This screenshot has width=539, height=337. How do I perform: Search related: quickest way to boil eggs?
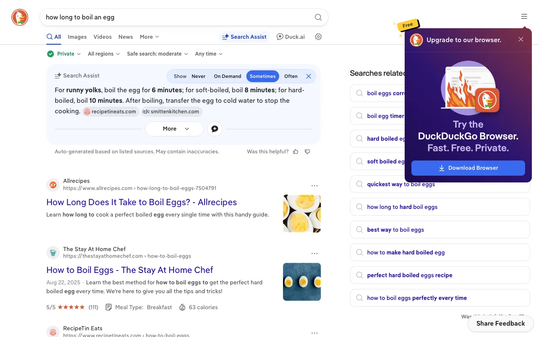coord(440,185)
